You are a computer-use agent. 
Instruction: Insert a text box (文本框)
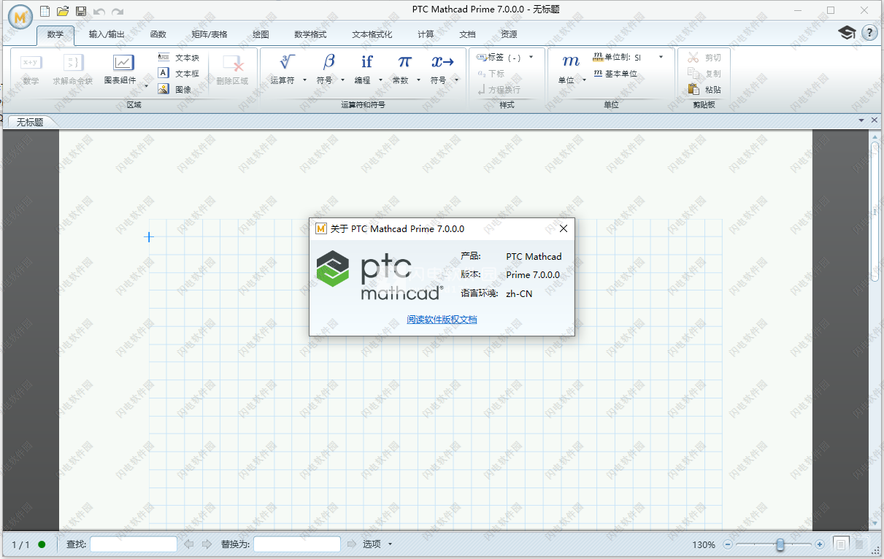click(178, 74)
